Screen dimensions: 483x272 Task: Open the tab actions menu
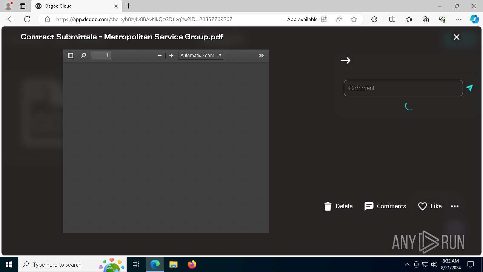[23, 6]
